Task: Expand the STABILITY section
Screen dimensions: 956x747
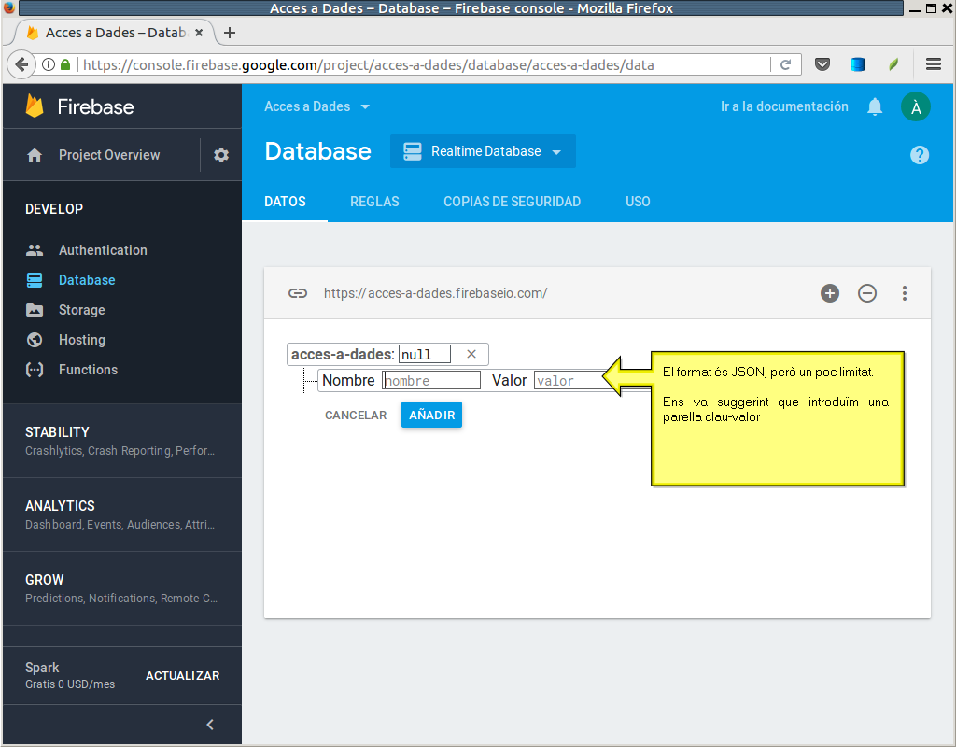Action: coord(122,441)
